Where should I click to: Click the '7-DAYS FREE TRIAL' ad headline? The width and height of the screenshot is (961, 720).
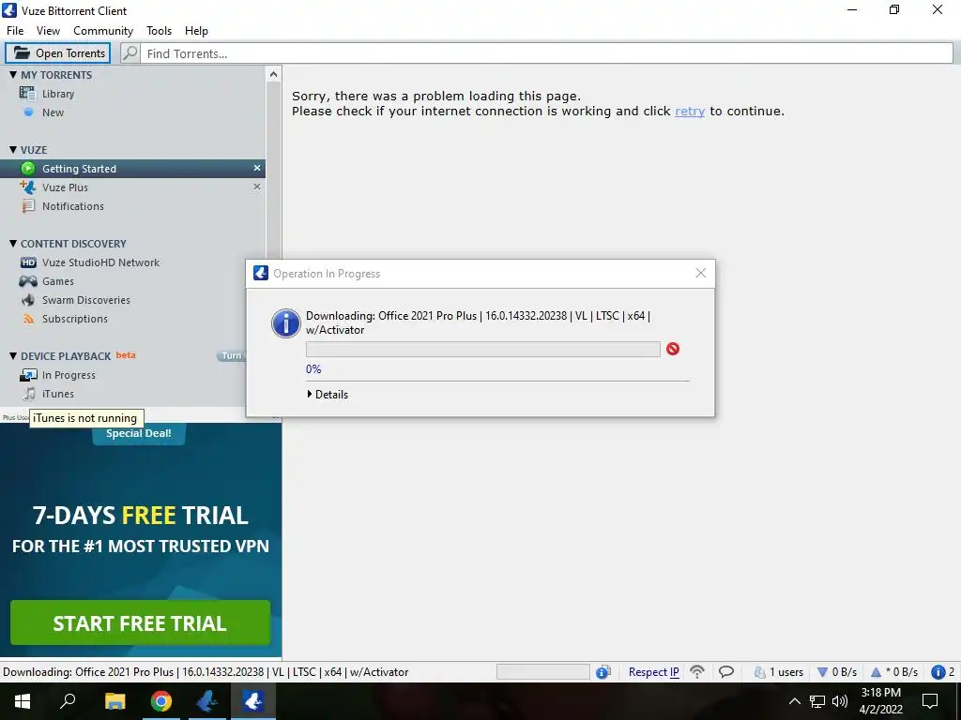tap(141, 515)
